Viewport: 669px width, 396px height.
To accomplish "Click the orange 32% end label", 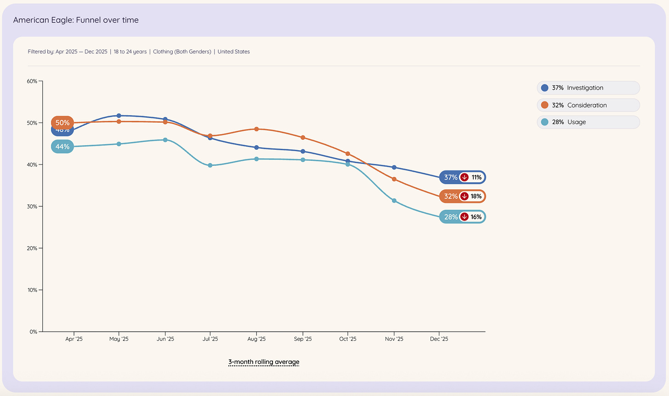I will [462, 197].
